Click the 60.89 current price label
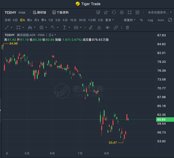Screen dimensions: 174x158 coord(165,119)
